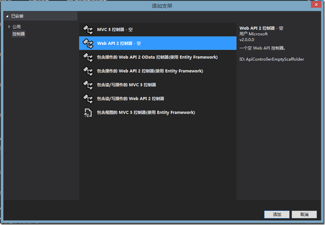The height and width of the screenshot is (225, 325).
Task: Click the ID: ApiControllerEmptyScaffolder text
Action: (x=272, y=59)
